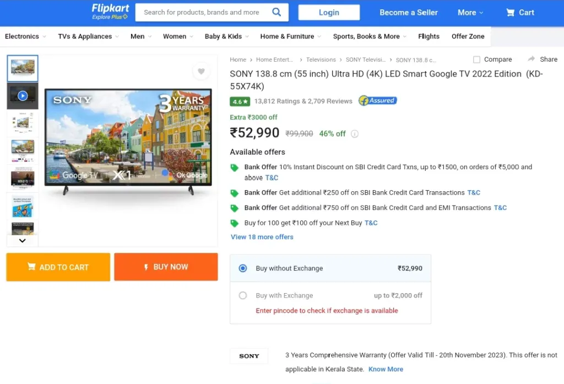This screenshot has height=384, width=564.
Task: Open T&C for 10% Instant Discount offer
Action: click(272, 178)
